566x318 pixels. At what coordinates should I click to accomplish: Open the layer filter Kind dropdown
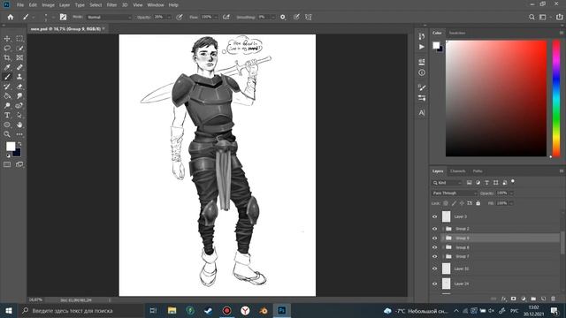(x=447, y=183)
